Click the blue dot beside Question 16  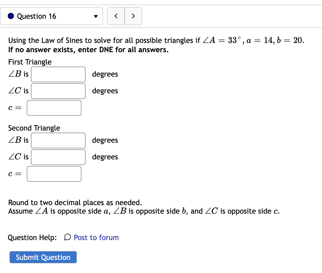point(10,16)
